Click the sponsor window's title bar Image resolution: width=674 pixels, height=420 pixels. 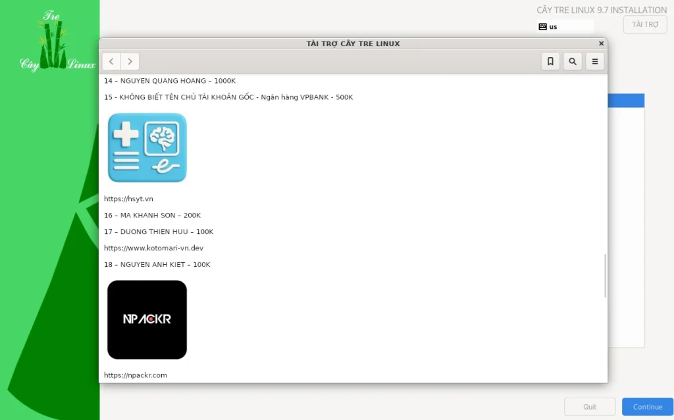pyautogui.click(x=353, y=43)
